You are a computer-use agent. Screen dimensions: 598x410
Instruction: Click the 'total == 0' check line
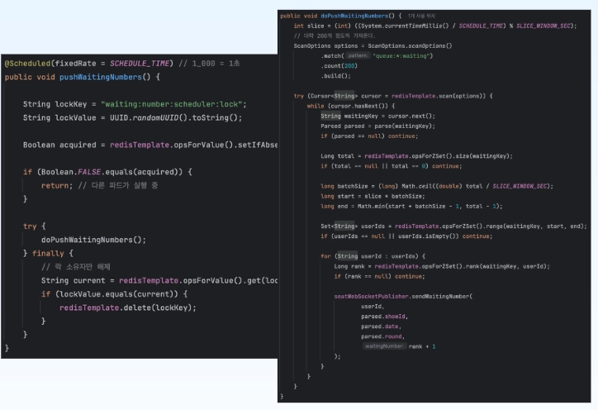pos(392,166)
